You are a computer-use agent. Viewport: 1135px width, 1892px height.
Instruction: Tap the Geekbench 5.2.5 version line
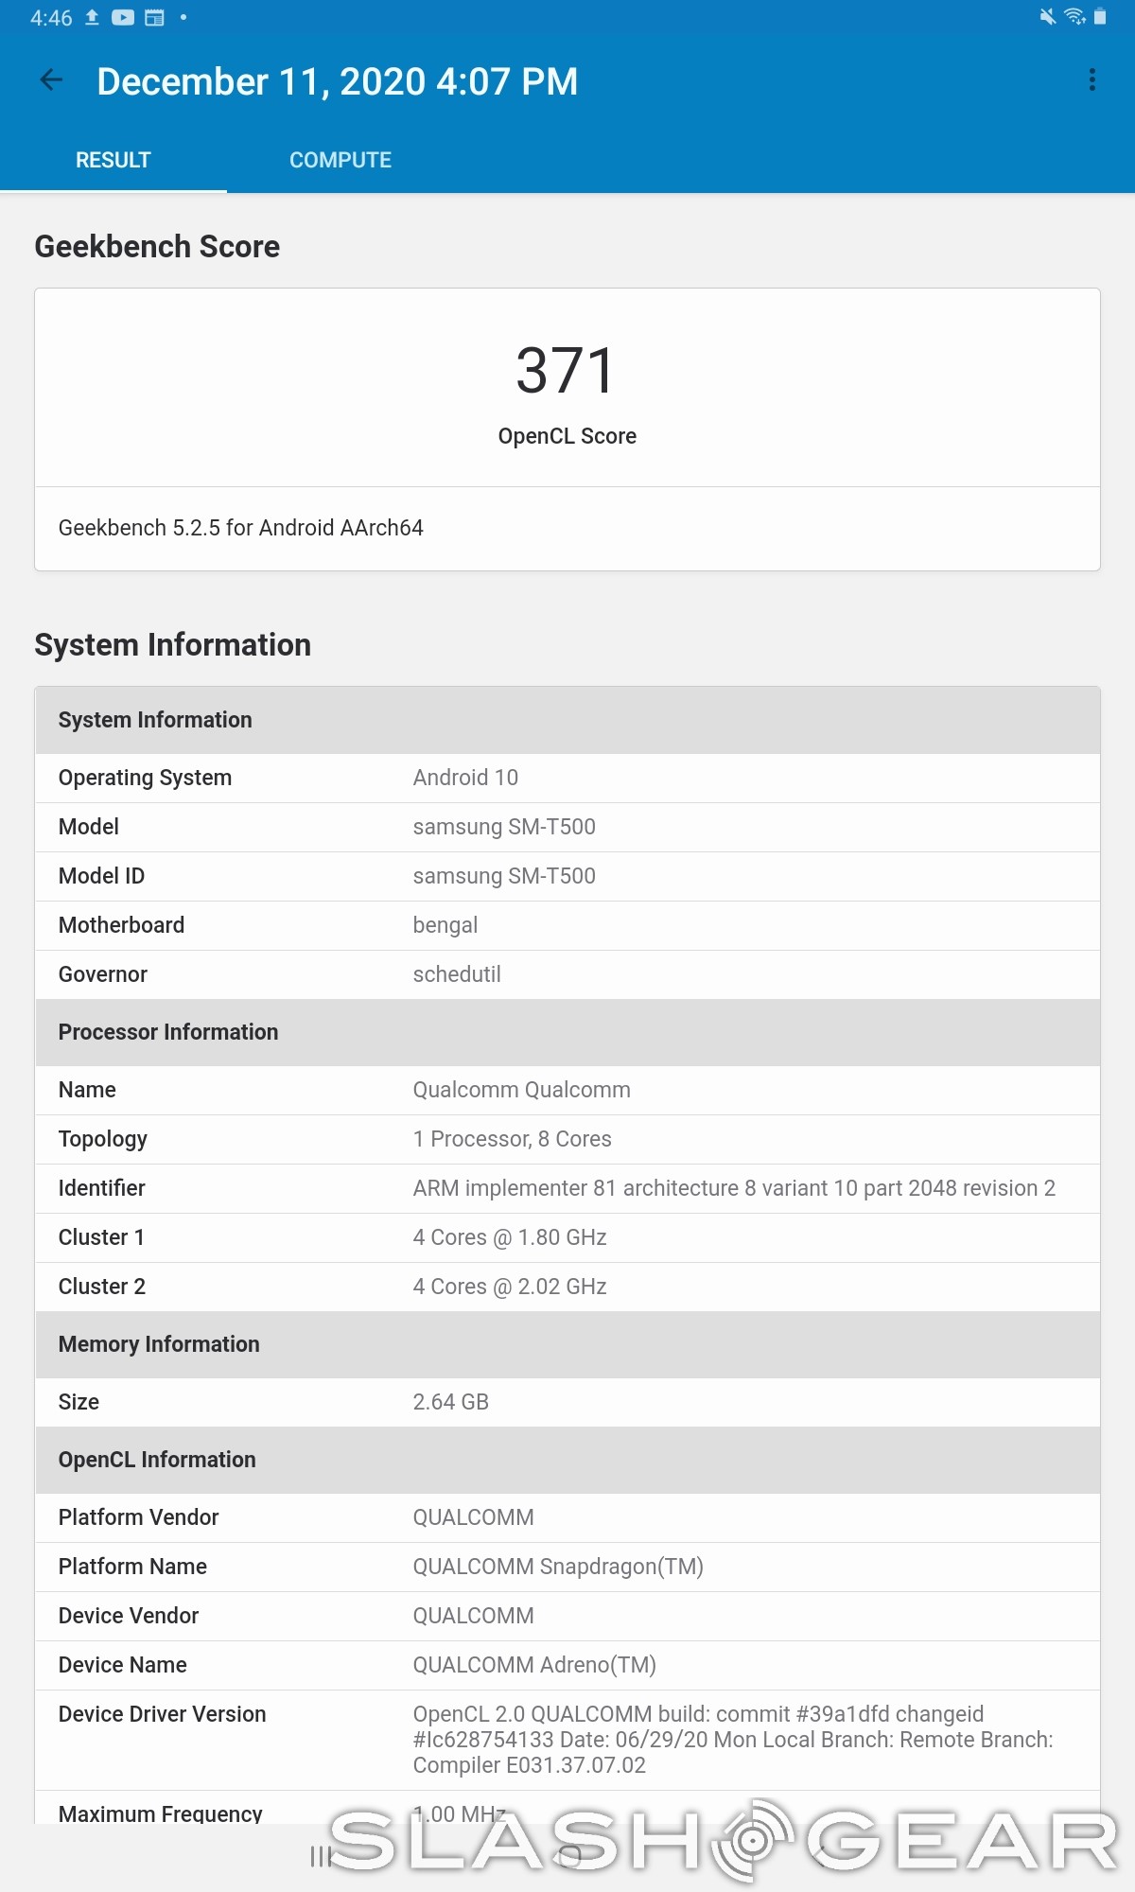pyautogui.click(x=241, y=528)
